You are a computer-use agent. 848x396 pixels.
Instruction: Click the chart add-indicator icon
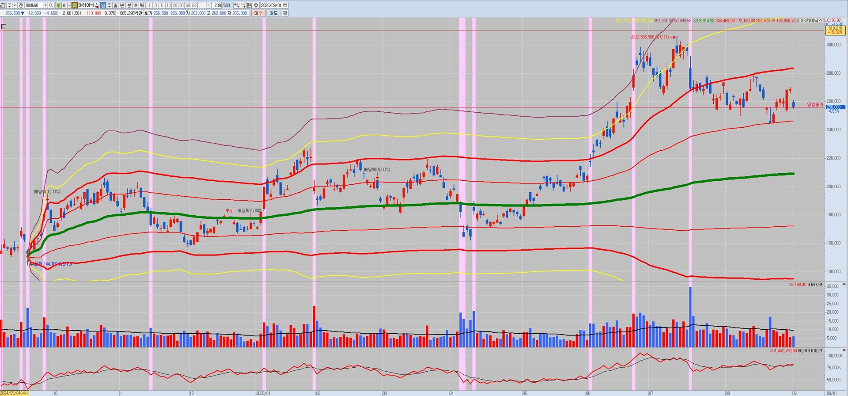237,5
